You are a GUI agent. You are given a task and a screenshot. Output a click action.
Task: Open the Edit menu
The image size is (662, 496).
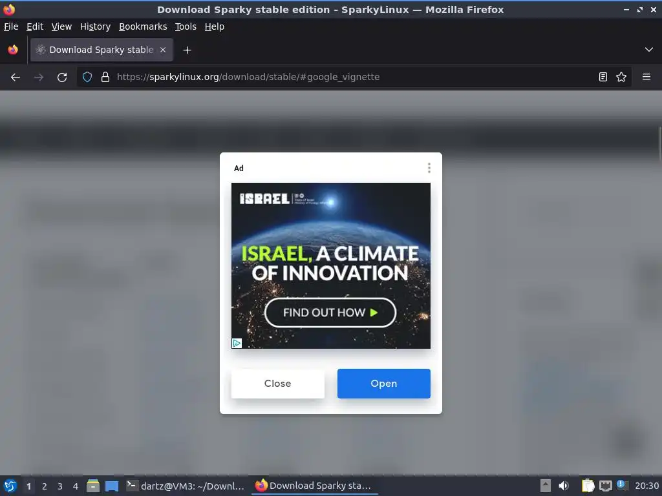pos(35,26)
